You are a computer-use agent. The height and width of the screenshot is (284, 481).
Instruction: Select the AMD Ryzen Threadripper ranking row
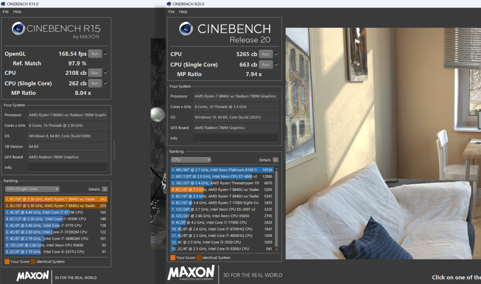click(222, 183)
